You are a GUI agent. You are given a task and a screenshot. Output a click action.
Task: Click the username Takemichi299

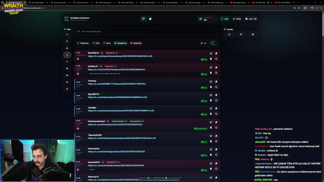95,135
